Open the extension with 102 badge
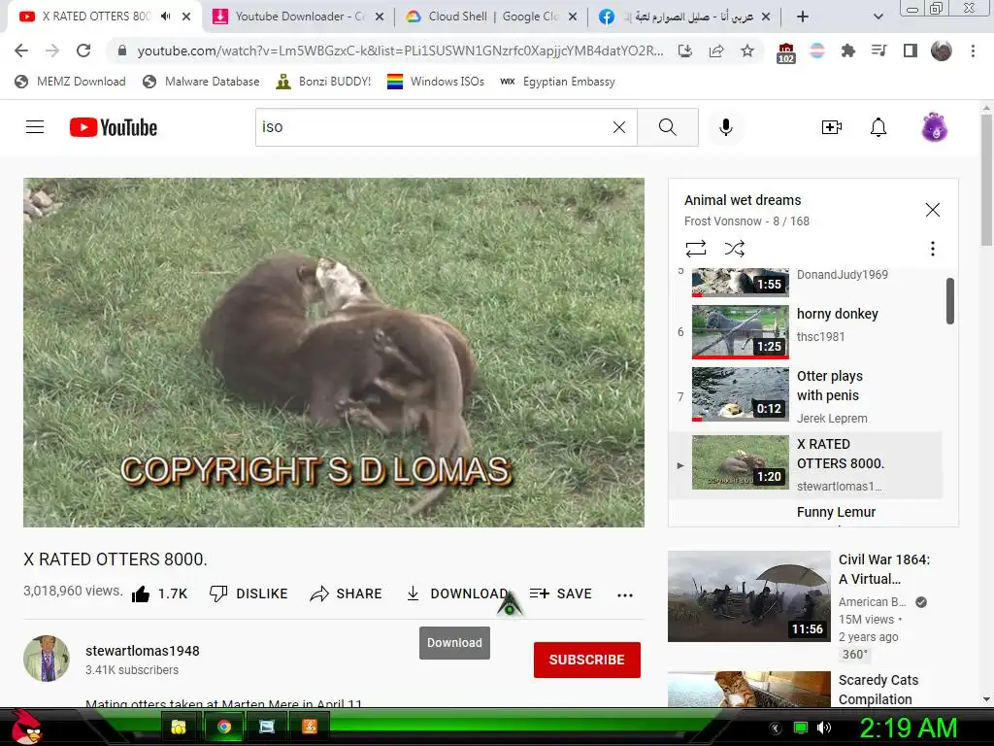Image resolution: width=994 pixels, height=746 pixels. point(786,52)
